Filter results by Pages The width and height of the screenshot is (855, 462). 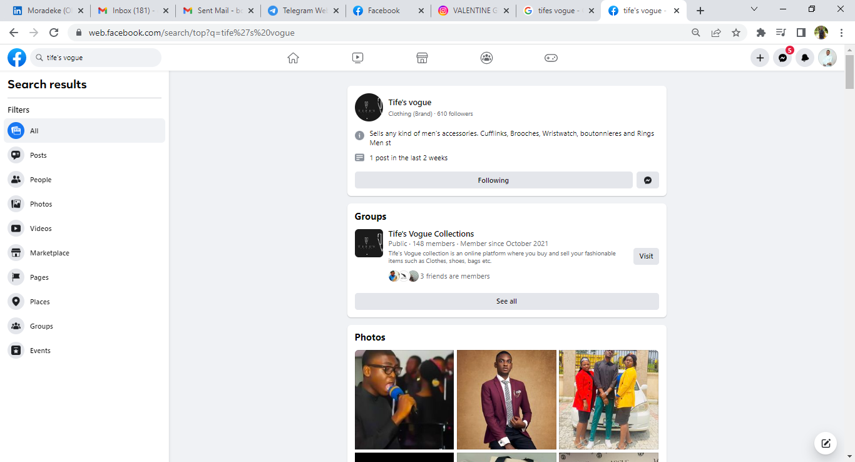[x=86, y=277]
